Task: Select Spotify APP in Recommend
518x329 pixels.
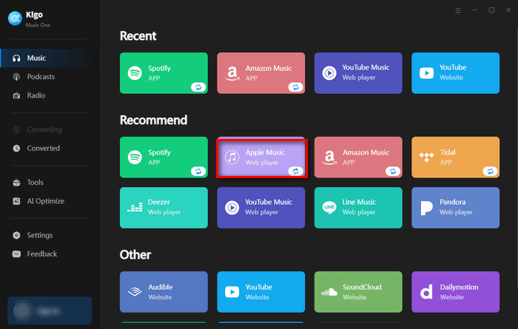Action: [164, 157]
